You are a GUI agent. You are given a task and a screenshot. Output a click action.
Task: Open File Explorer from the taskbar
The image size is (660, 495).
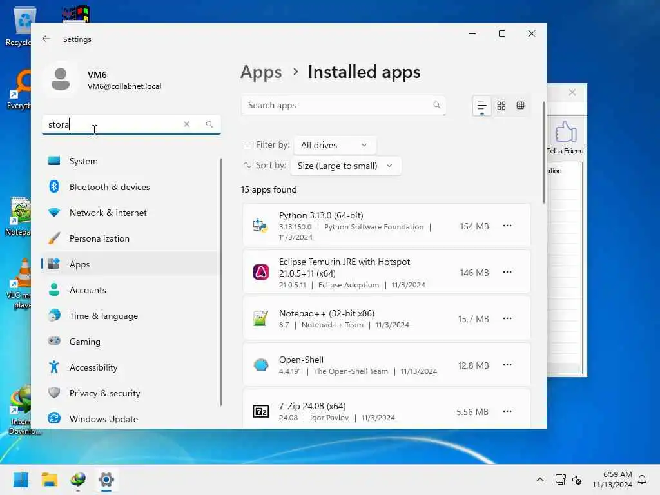50,480
